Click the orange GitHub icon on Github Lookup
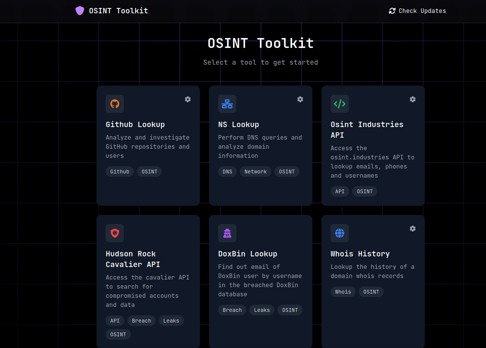Image resolution: width=486 pixels, height=348 pixels. (115, 104)
